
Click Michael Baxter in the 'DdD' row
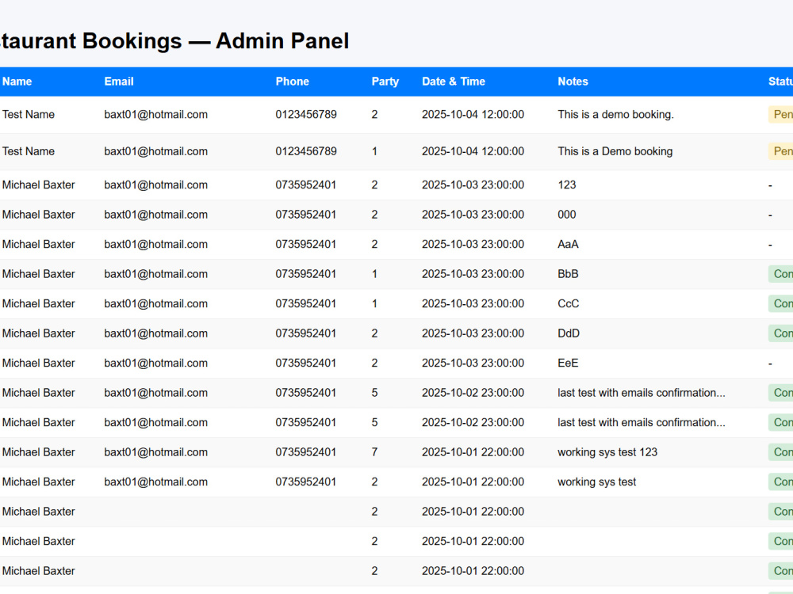[38, 334]
